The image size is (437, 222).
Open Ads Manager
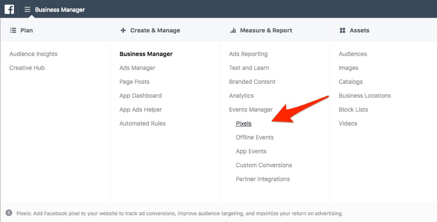[137, 68]
